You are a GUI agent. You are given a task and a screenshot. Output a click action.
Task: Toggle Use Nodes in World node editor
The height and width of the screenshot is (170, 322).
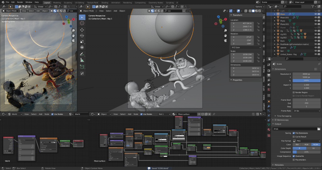click(x=53, y=114)
